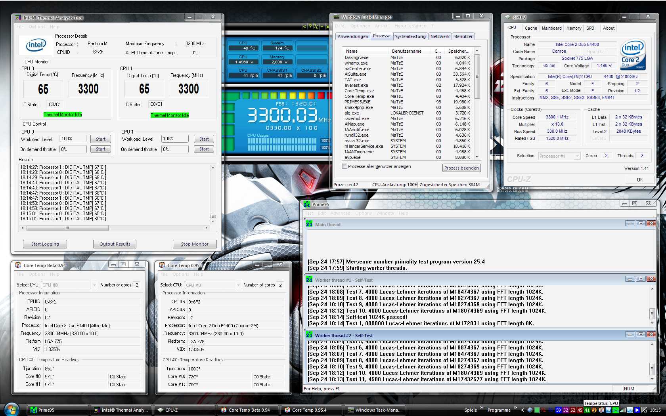Expand the Spiele toolbar chevron

click(482, 408)
